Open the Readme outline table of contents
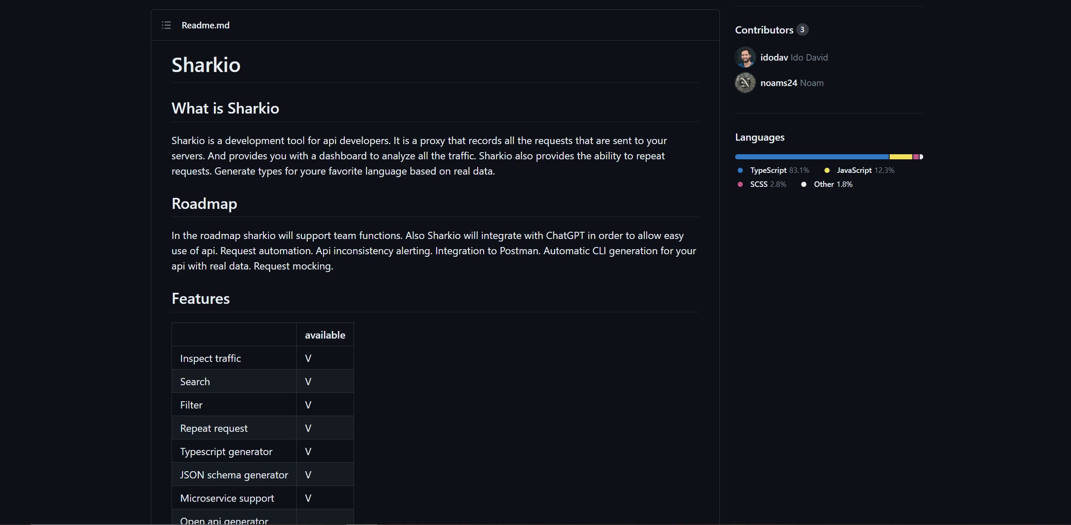 tap(166, 25)
